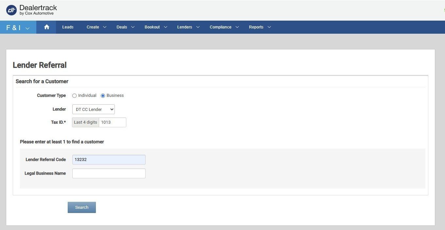This screenshot has width=445, height=230.
Task: Expand the Create menu
Action: click(x=96, y=27)
